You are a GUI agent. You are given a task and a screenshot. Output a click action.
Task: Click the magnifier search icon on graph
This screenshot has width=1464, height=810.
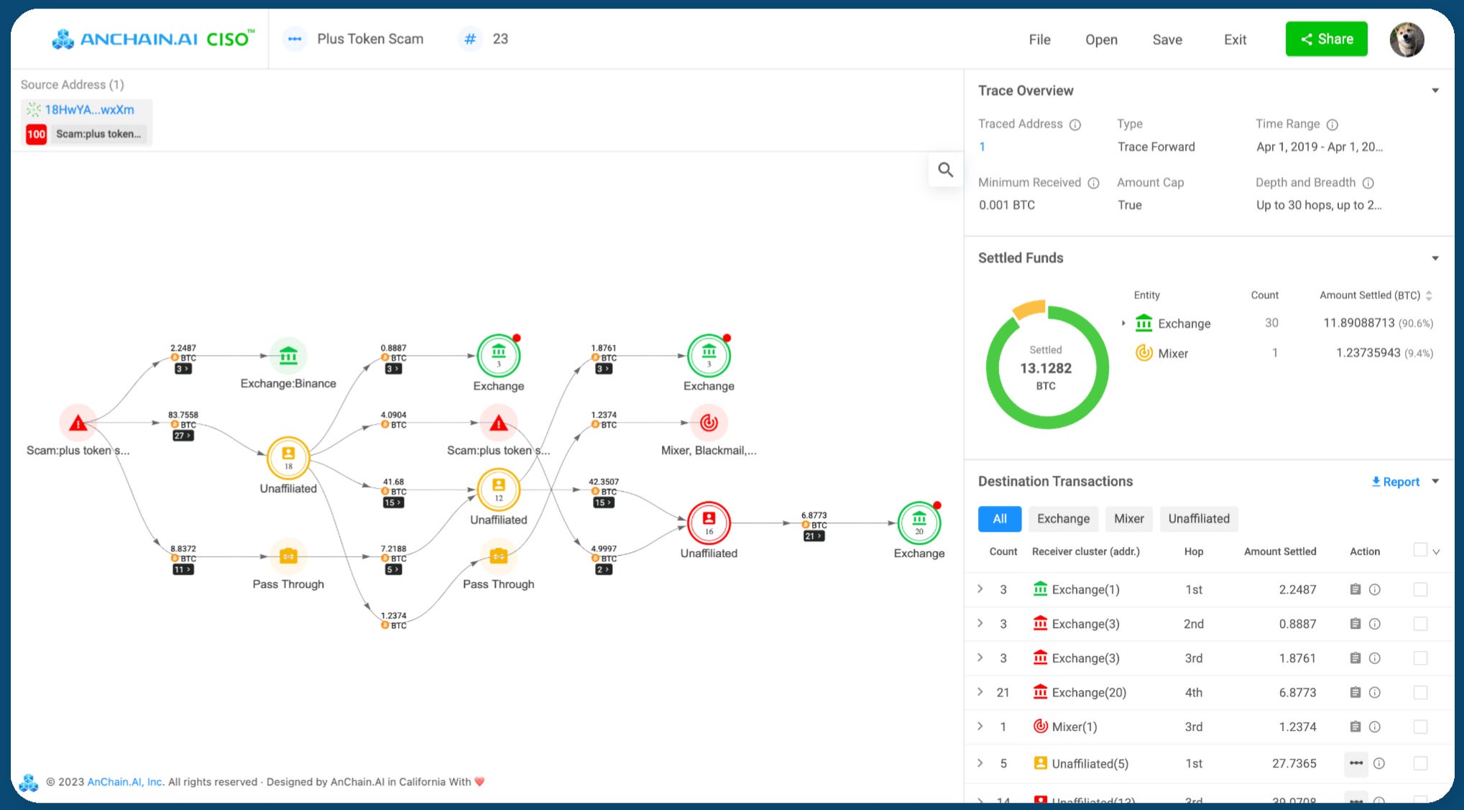[x=945, y=170]
